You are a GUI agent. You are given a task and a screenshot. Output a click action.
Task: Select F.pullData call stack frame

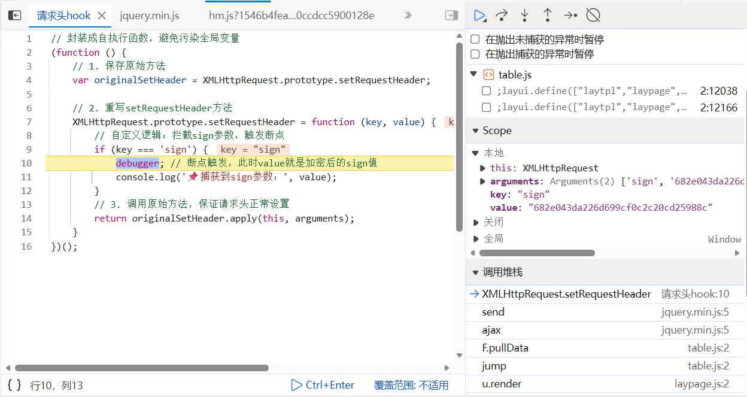[505, 348]
